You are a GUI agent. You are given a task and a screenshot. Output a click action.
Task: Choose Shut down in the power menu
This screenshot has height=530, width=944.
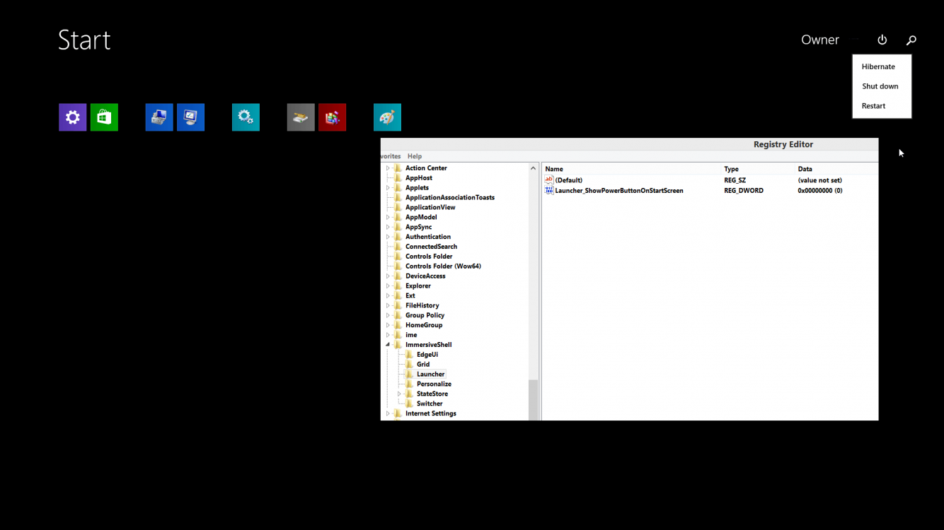tap(882, 86)
